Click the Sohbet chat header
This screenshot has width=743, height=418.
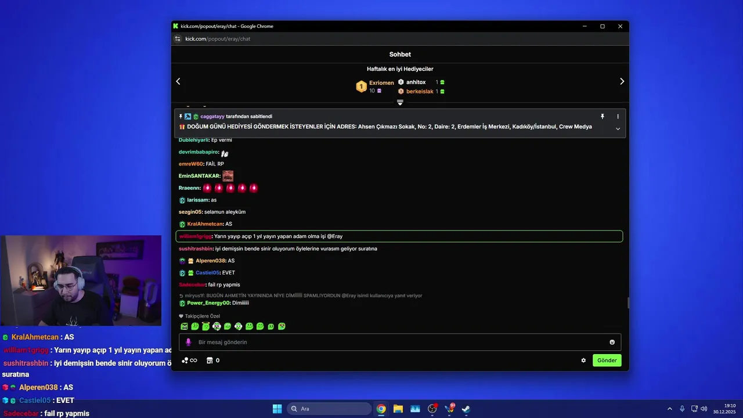click(x=400, y=54)
